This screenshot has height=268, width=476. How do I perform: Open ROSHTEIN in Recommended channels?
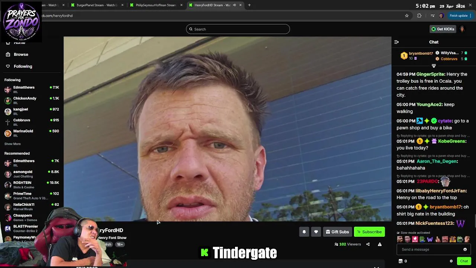click(32, 185)
